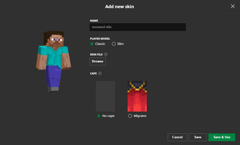Cancel adding the new skin

click(x=177, y=137)
